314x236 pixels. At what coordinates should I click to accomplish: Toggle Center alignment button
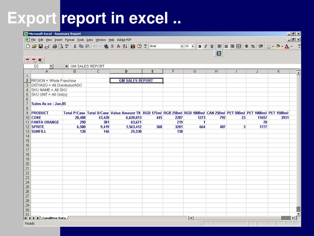click(226, 46)
